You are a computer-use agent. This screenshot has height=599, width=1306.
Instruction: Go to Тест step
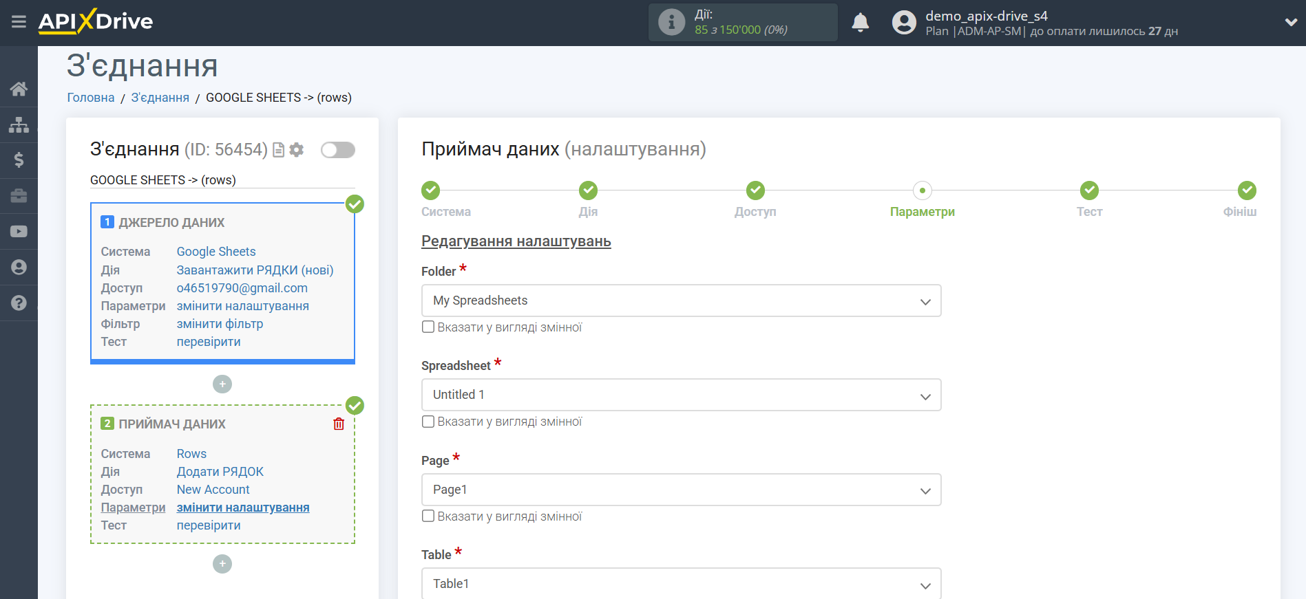[x=1089, y=190]
